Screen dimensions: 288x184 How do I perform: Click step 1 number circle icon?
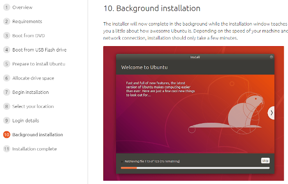tap(7, 7)
